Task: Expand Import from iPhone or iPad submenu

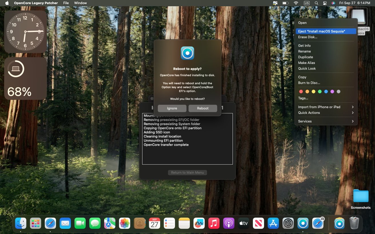Action: tap(326, 107)
